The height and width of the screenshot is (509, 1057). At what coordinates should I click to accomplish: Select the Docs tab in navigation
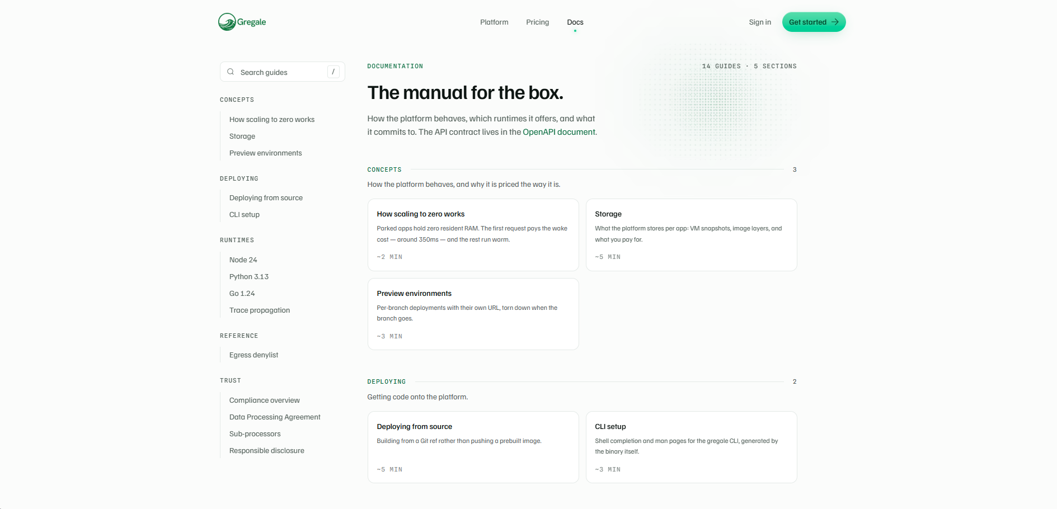tap(575, 22)
